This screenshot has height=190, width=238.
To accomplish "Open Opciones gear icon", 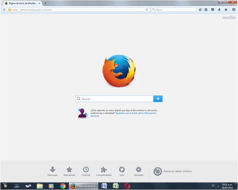I will 139,171.
